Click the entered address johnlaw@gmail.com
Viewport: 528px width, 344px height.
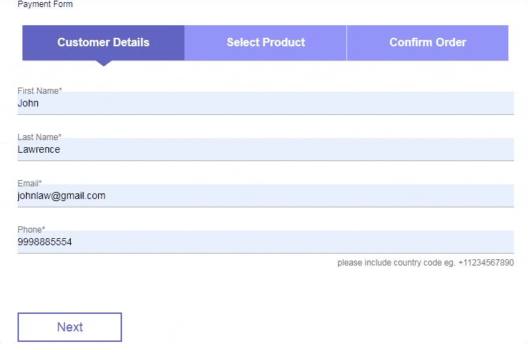(x=62, y=196)
